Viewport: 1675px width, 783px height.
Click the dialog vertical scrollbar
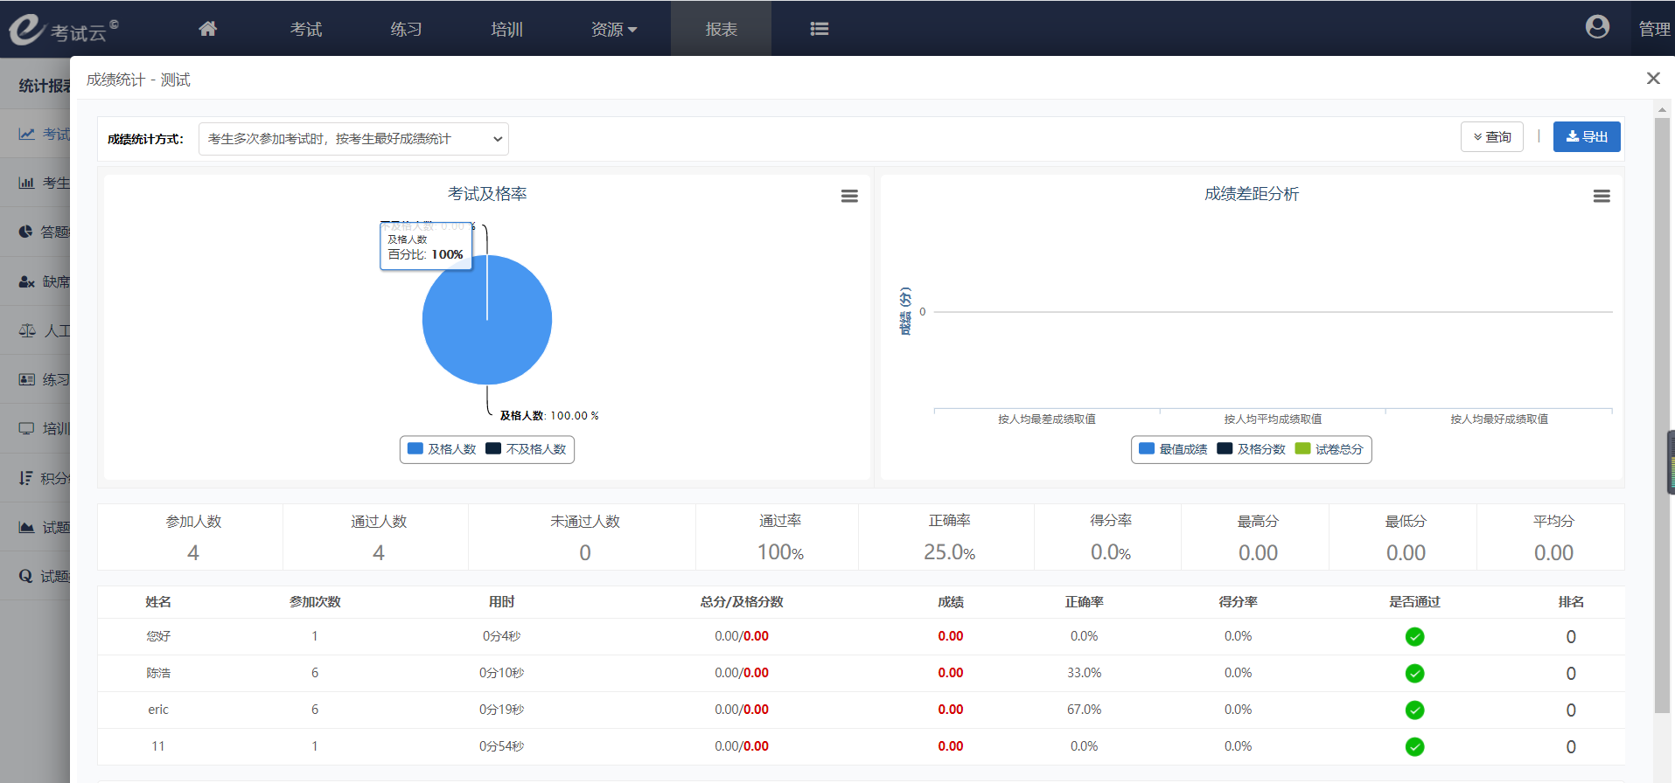tap(1662, 415)
